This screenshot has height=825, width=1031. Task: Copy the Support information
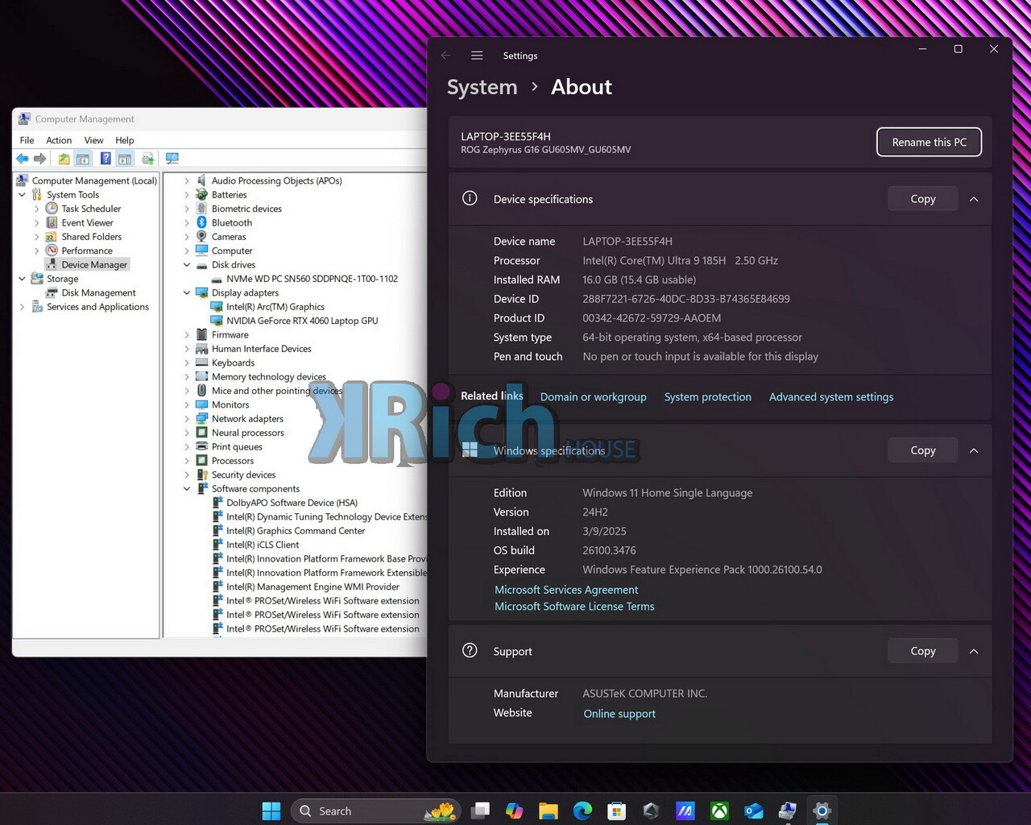point(922,651)
